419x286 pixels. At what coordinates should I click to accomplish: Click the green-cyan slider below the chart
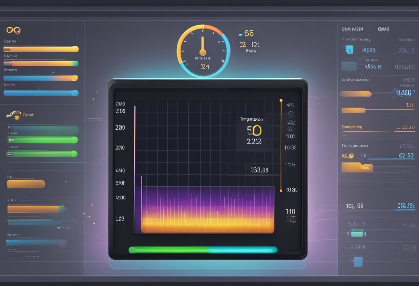(203, 250)
